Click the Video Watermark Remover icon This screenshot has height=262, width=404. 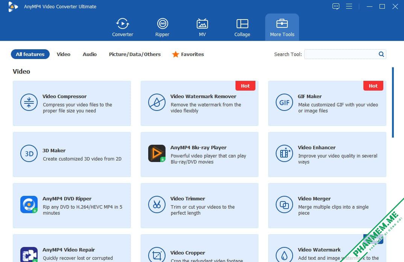click(156, 102)
